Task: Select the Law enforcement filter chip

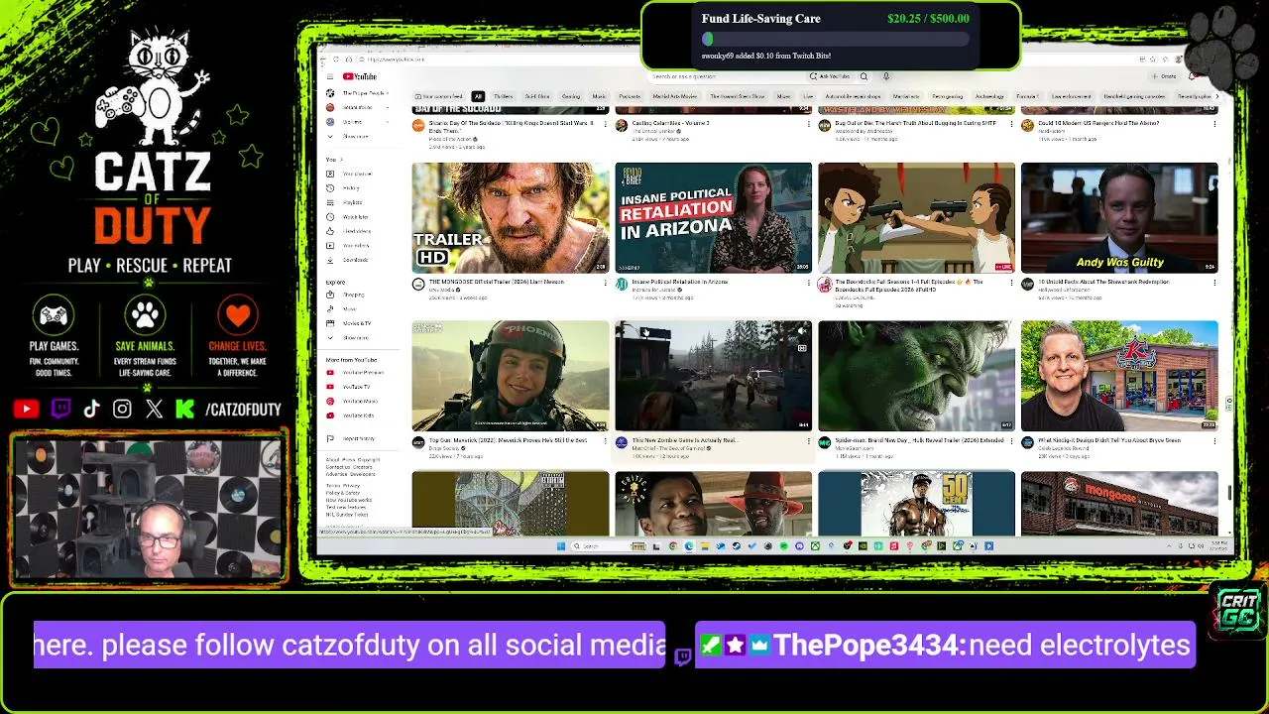Action: (x=1072, y=96)
